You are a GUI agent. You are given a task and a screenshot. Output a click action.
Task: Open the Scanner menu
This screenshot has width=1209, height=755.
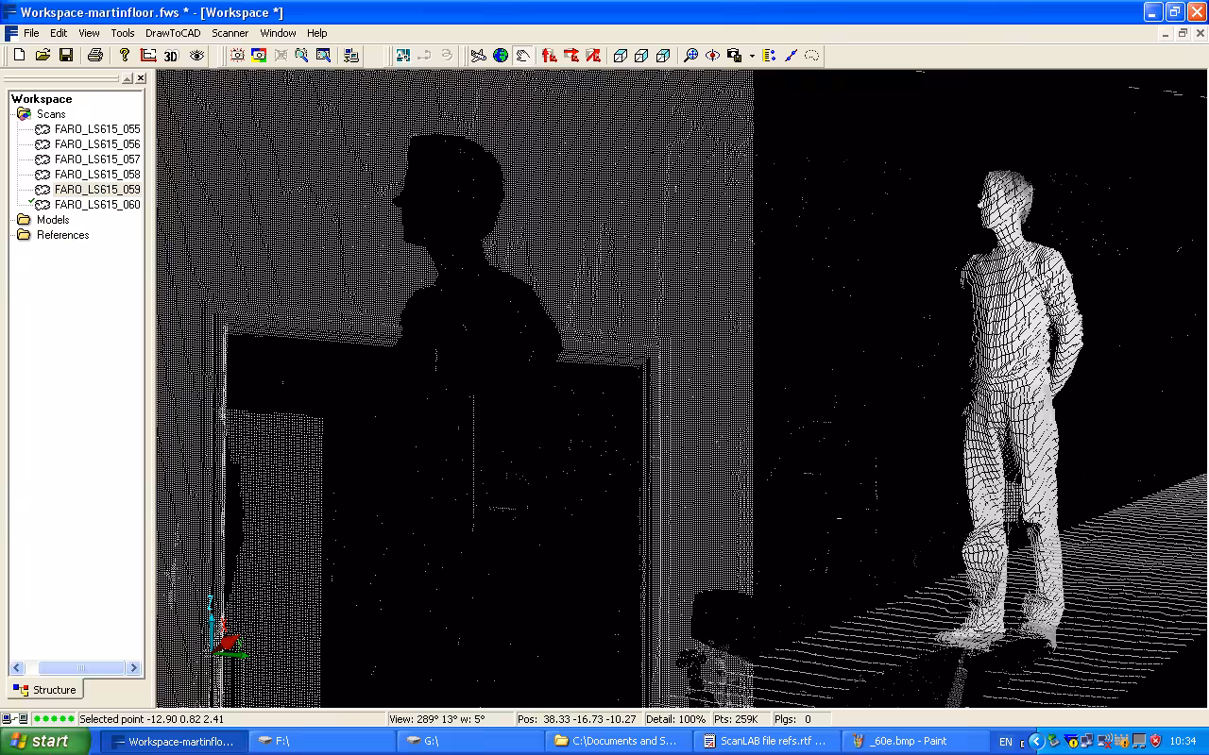tap(230, 33)
